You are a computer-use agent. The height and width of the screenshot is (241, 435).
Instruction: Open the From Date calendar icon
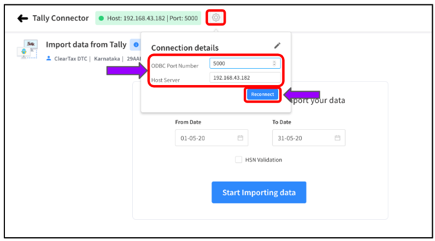coord(240,138)
